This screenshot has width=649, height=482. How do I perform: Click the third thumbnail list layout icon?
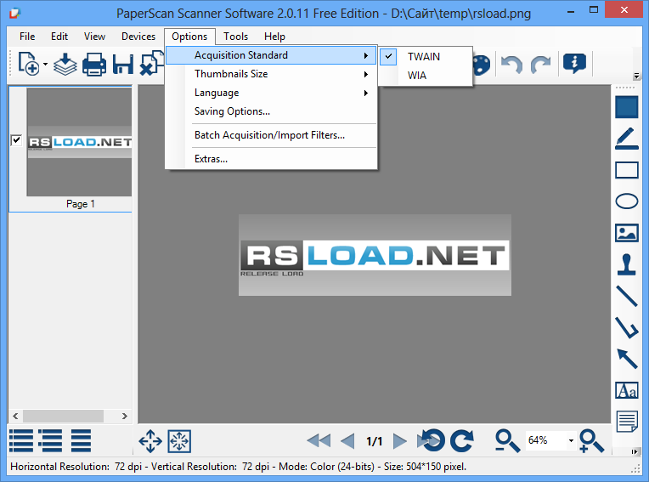(81, 440)
